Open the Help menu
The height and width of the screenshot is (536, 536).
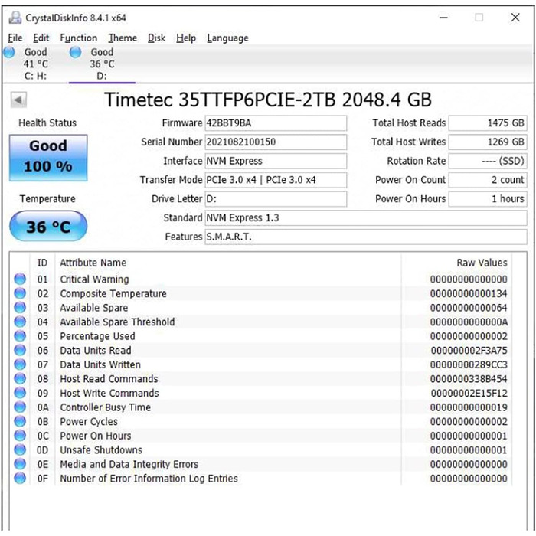pyautogui.click(x=186, y=38)
